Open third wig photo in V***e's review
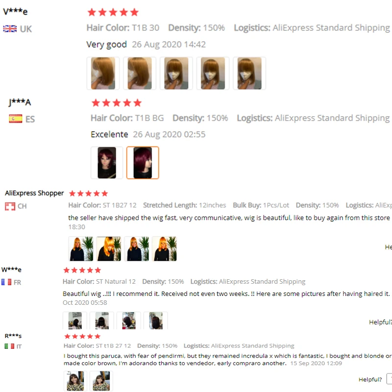392x392 pixels. pos(176,73)
